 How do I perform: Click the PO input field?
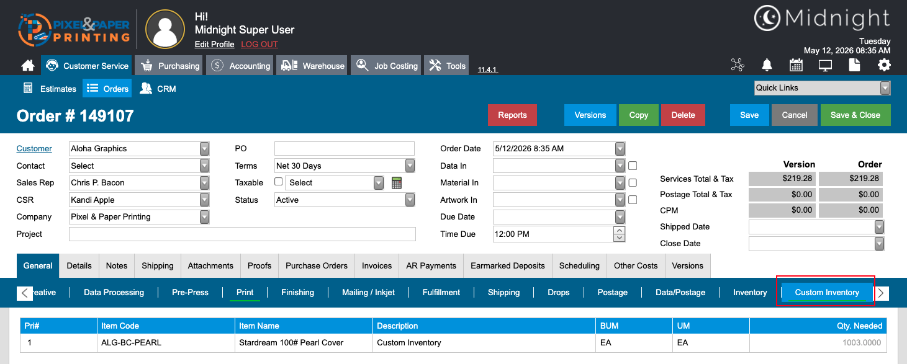[345, 149]
